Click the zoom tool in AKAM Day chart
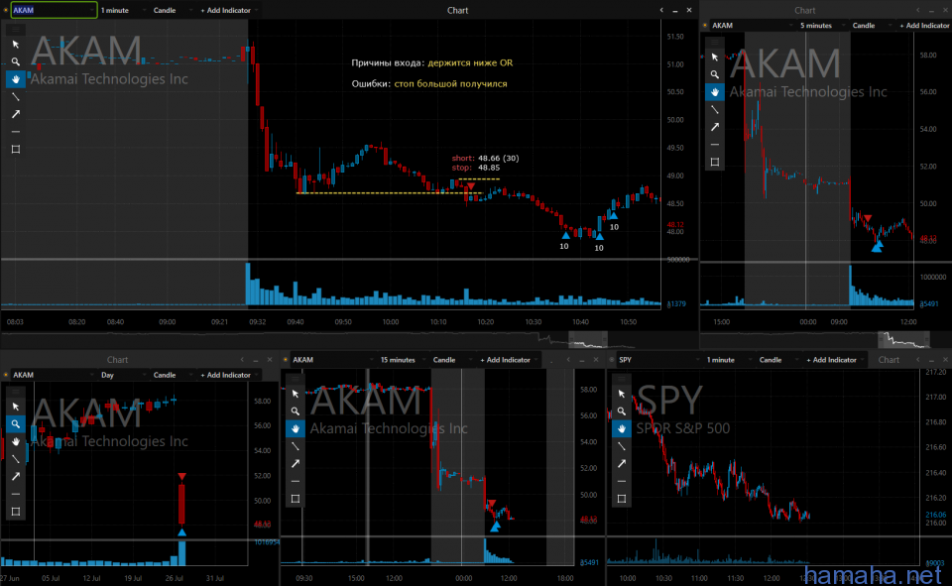Screen dimensions: 952x586 tap(16, 423)
